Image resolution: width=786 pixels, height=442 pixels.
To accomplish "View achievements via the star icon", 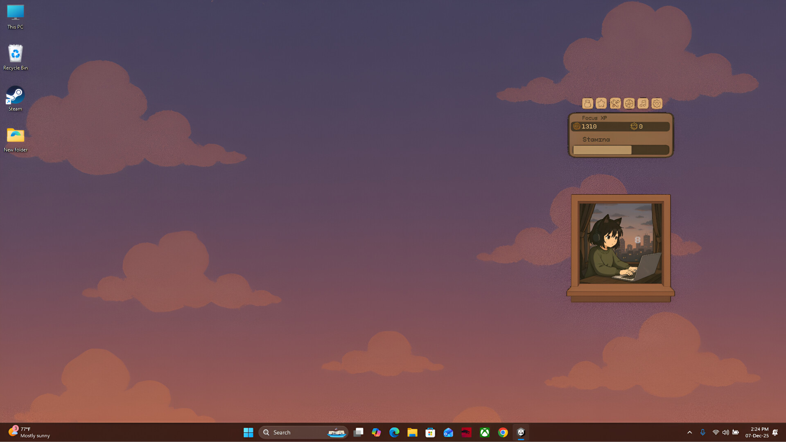I will [601, 104].
